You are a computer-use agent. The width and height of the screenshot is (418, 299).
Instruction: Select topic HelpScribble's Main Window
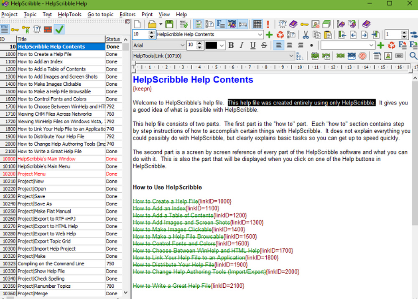point(61,159)
